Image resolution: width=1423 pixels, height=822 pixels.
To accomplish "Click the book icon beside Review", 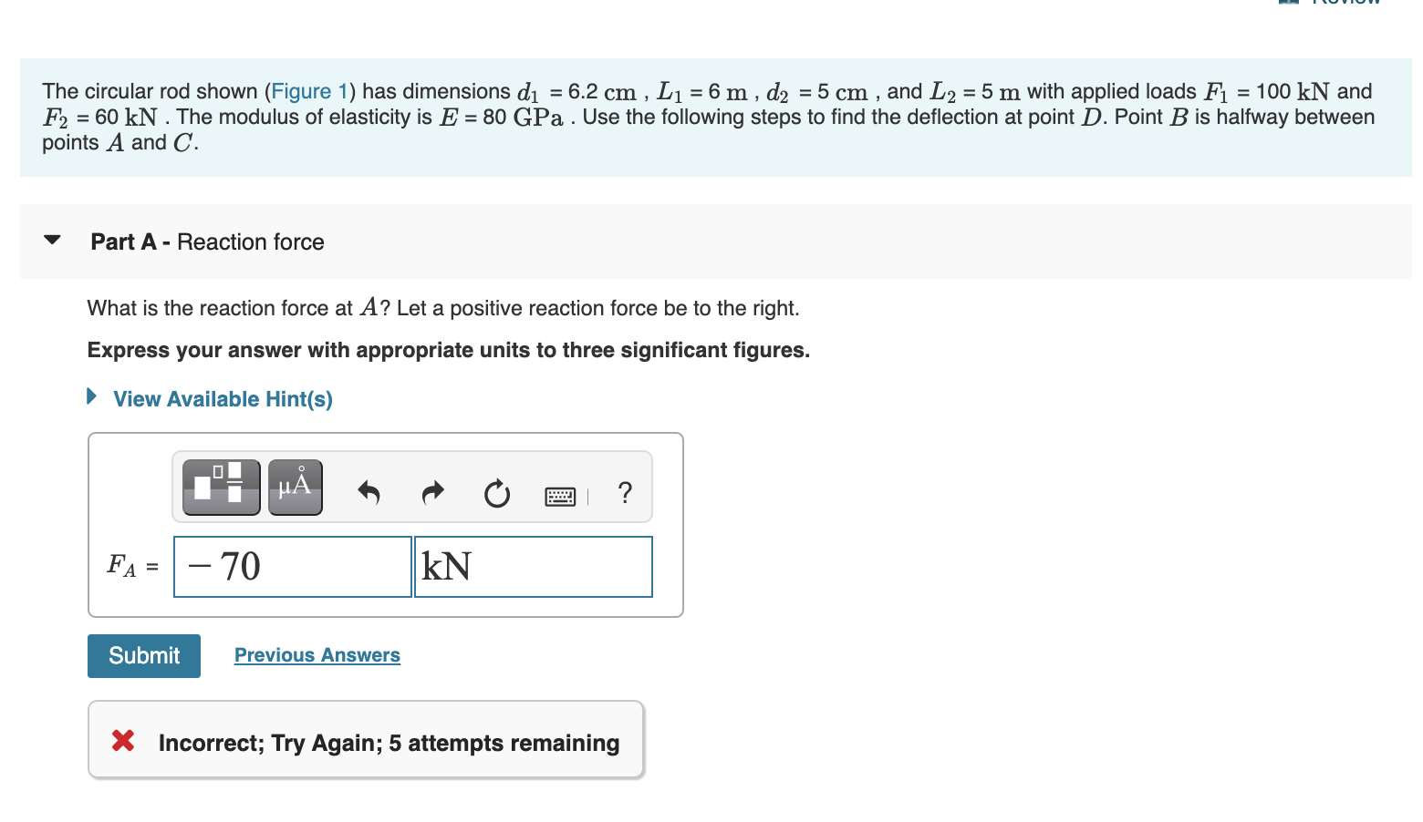I will (x=1288, y=4).
